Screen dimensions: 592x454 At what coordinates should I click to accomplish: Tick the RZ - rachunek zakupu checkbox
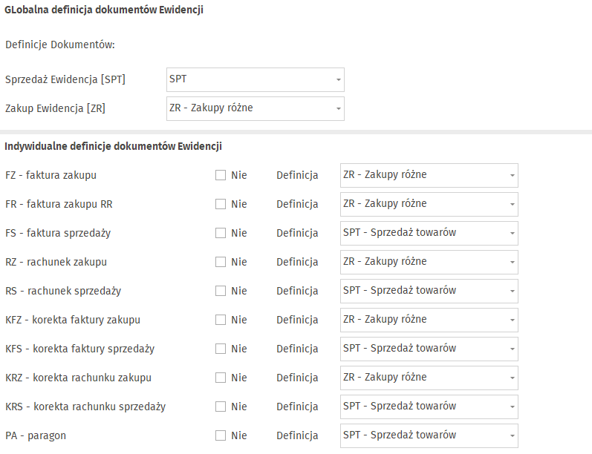click(221, 262)
